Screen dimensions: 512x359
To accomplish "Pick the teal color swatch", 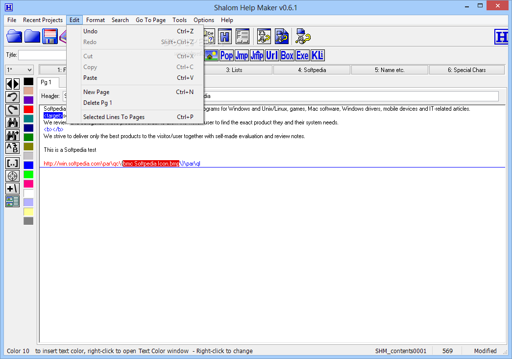I will tap(28, 119).
